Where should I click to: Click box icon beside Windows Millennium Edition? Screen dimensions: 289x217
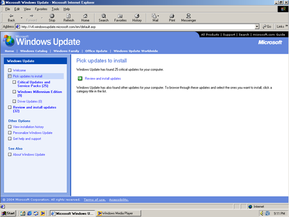(14, 92)
